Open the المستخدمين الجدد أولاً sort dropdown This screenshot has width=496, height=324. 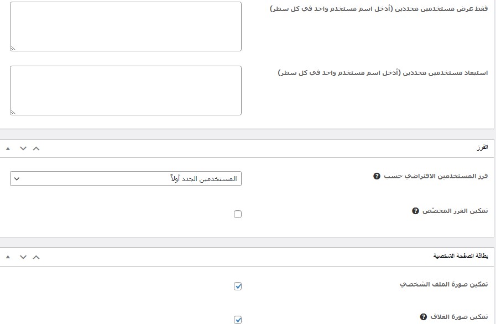(126, 179)
